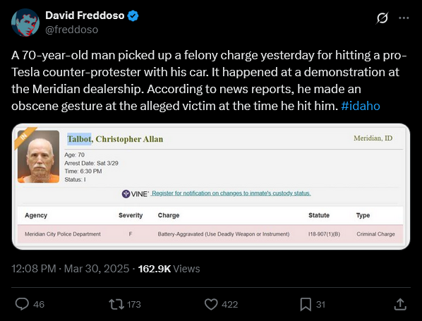Image resolution: width=422 pixels, height=321 pixels.
Task: Open the @freddoso handle link
Action: (71, 30)
